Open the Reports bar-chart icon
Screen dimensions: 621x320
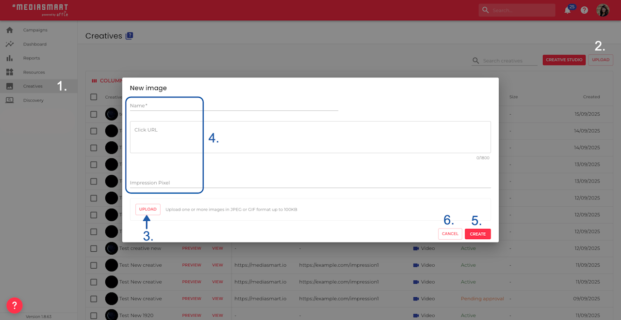point(10,58)
